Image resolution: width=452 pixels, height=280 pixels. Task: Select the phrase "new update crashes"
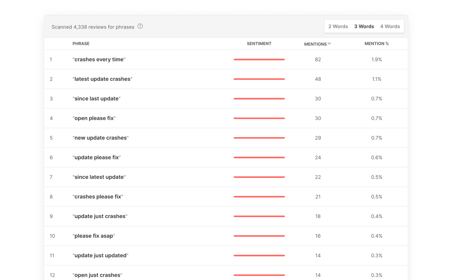[100, 138]
